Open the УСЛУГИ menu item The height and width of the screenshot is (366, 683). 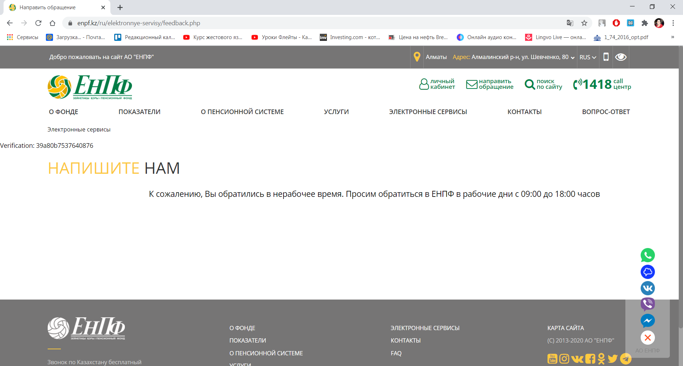click(336, 112)
